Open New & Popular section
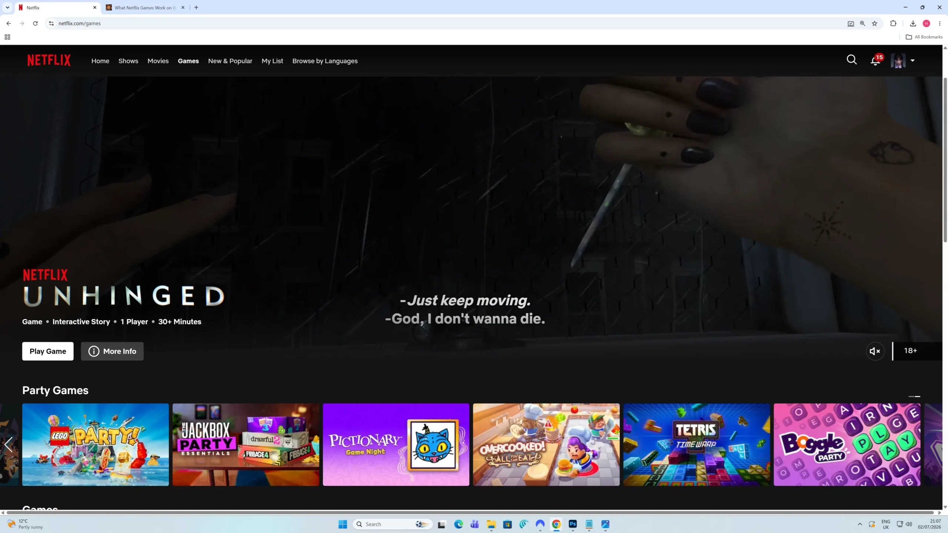 230,61
